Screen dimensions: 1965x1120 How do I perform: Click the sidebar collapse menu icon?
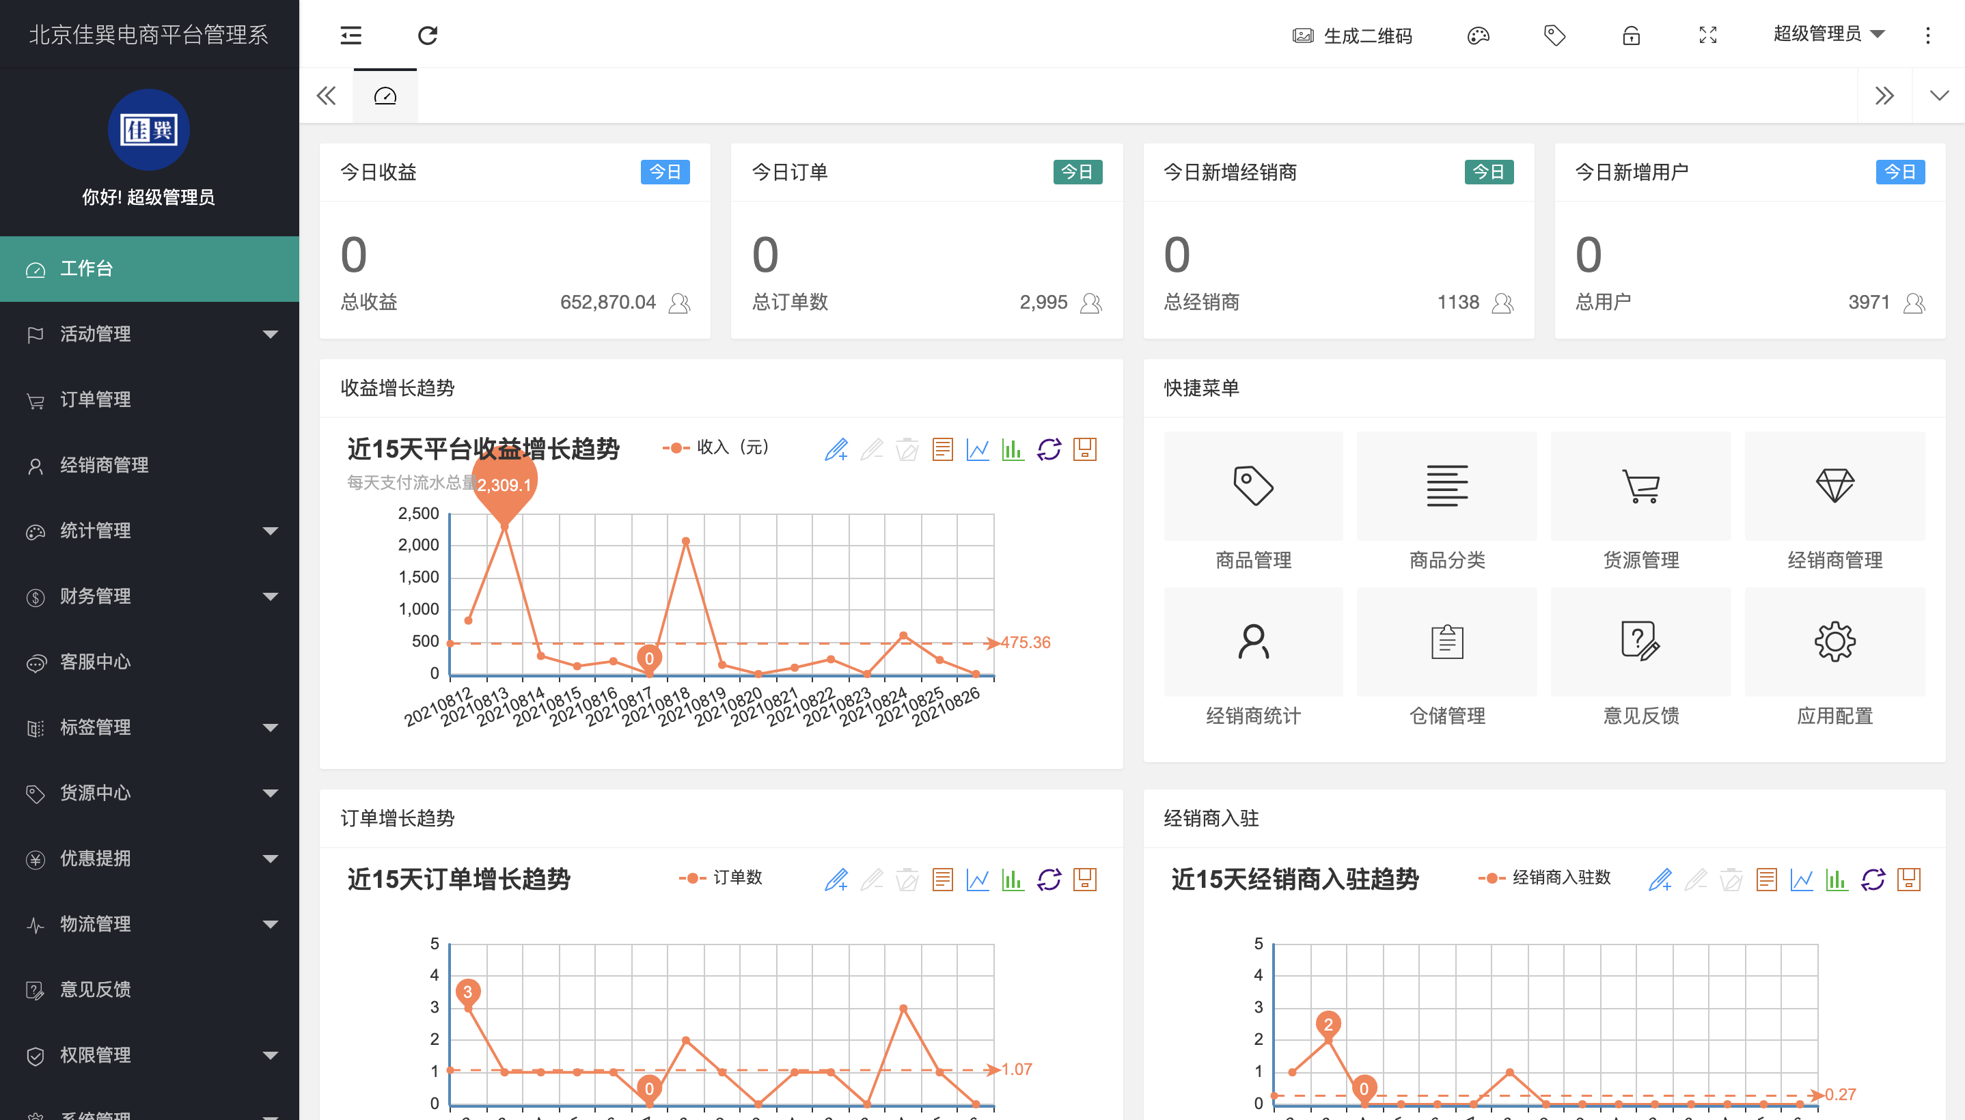tap(351, 36)
